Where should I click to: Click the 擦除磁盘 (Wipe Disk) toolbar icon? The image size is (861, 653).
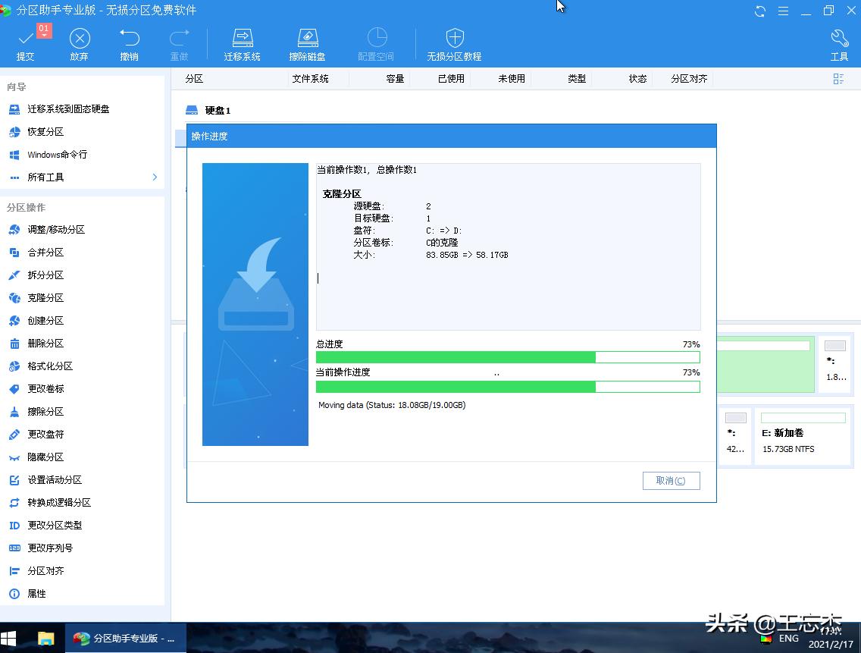click(308, 43)
